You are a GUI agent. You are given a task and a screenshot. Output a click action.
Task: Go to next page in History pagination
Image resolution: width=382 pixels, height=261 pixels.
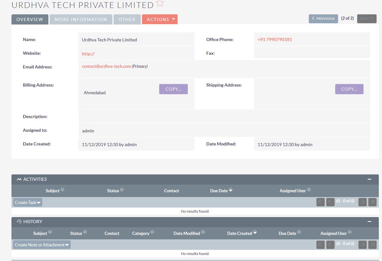click(363, 244)
